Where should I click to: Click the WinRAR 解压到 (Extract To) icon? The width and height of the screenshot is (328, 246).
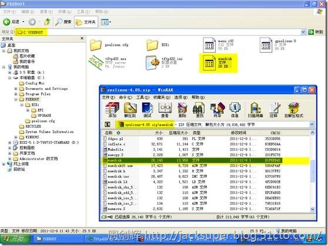[x=130, y=110]
